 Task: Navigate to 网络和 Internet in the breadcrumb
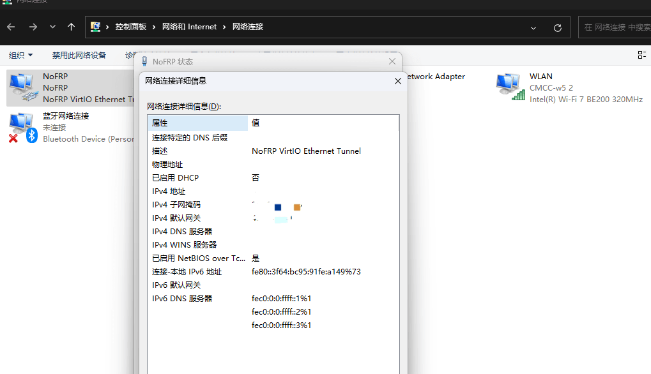point(189,27)
